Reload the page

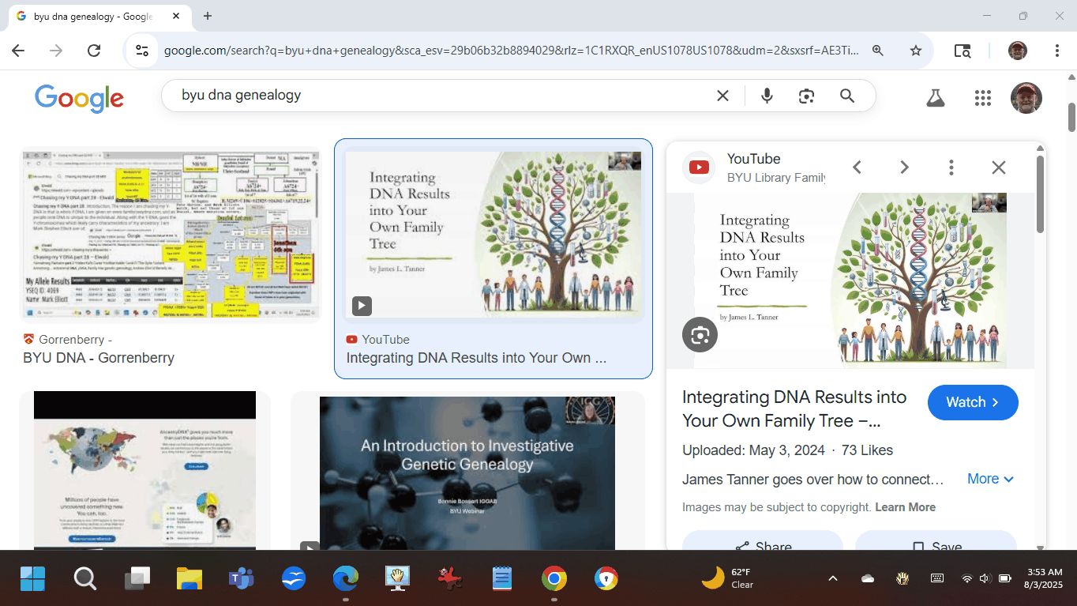94,51
